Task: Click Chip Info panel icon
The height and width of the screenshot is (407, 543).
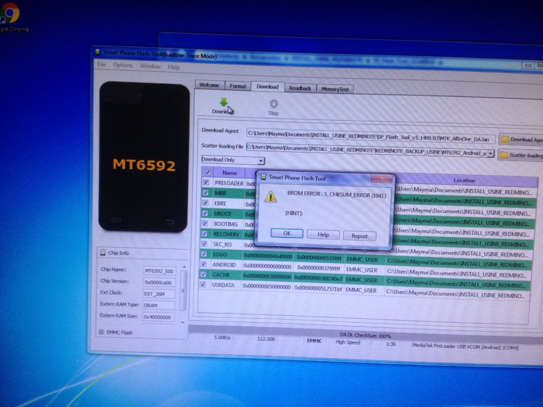Action: [x=103, y=253]
